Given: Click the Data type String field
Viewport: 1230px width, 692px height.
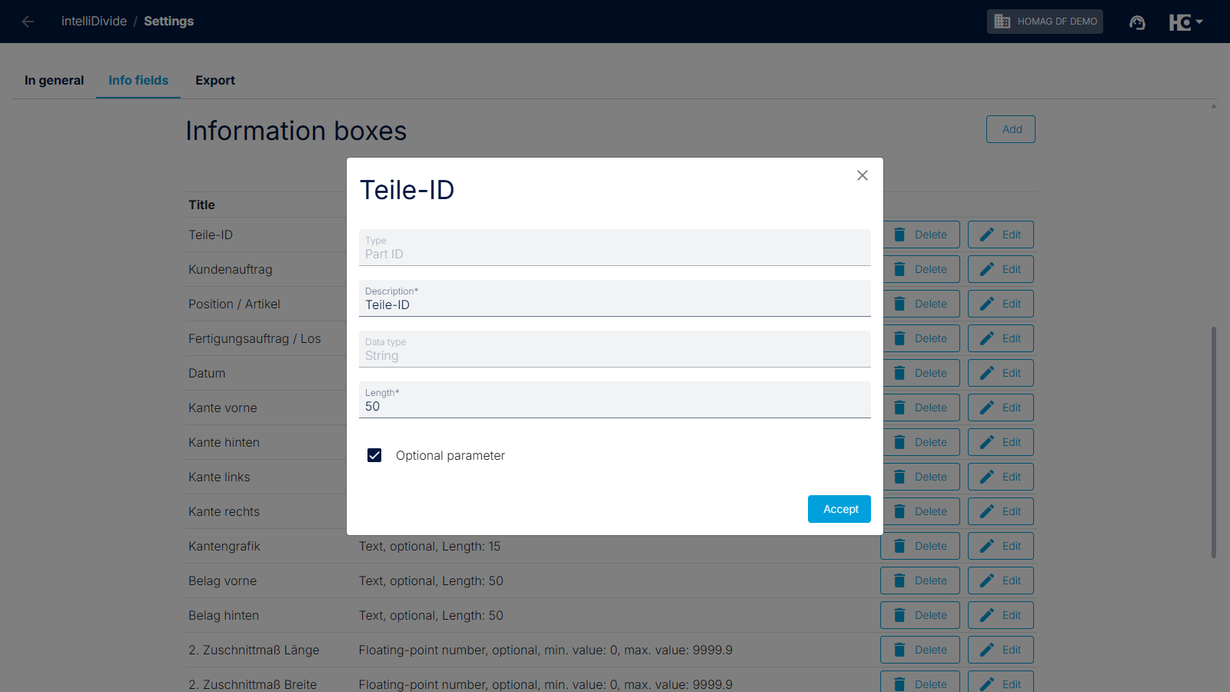Looking at the screenshot, I should pyautogui.click(x=615, y=349).
